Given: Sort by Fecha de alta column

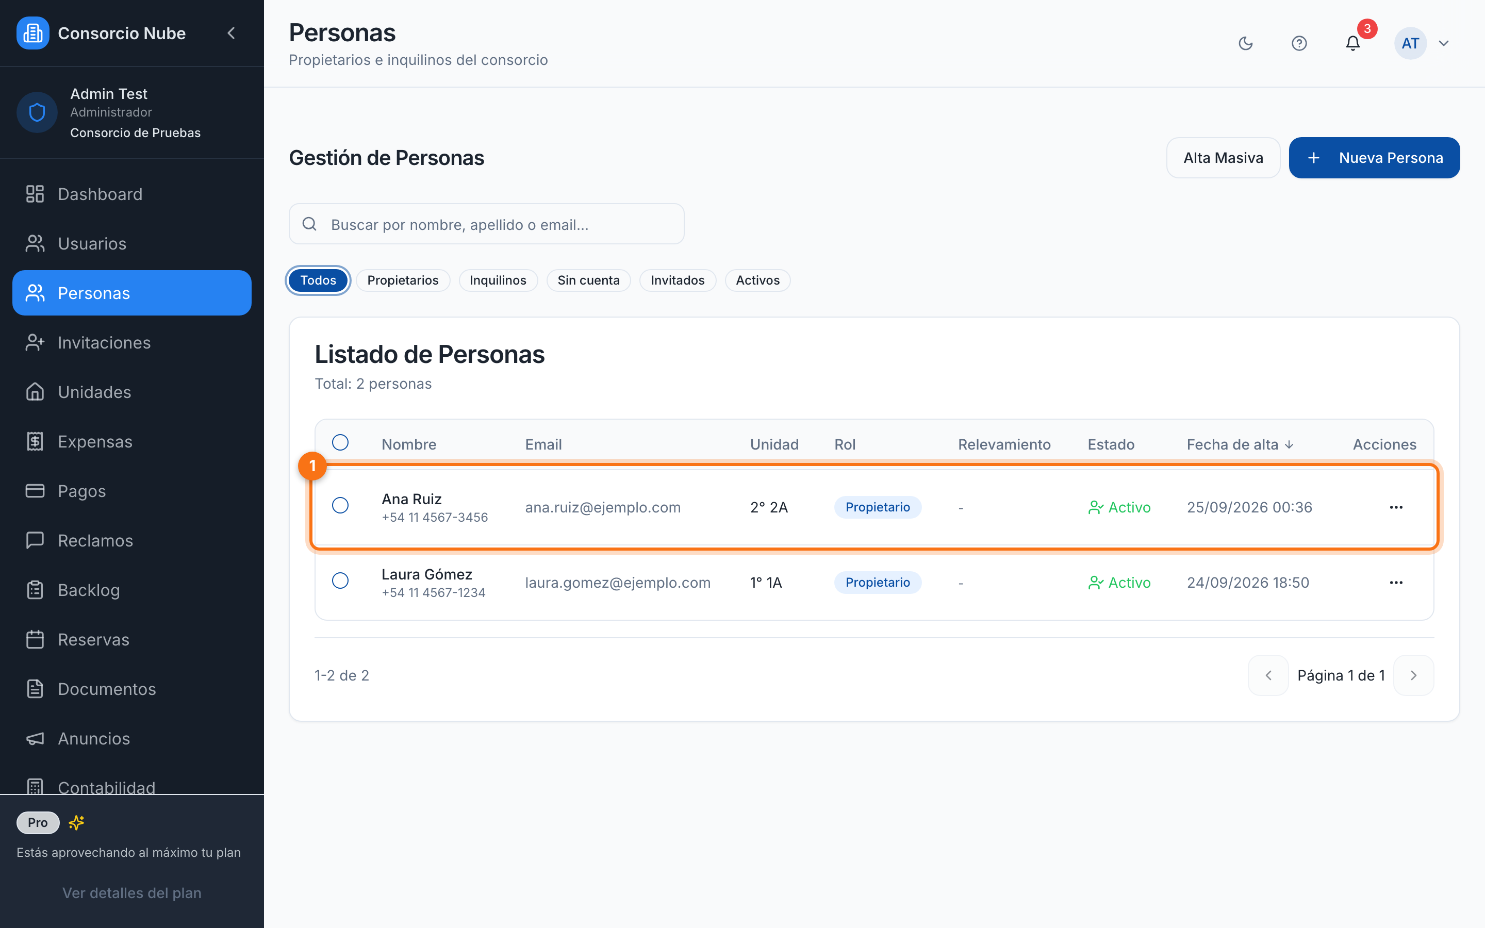Looking at the screenshot, I should pos(1240,444).
